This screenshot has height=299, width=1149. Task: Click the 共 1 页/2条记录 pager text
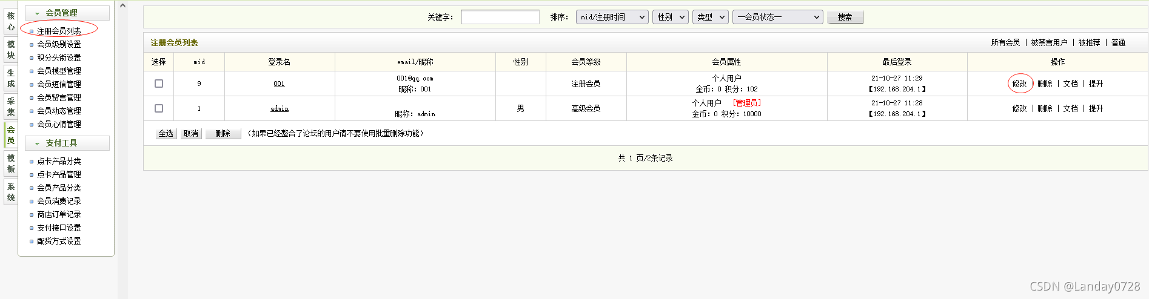pyautogui.click(x=645, y=158)
